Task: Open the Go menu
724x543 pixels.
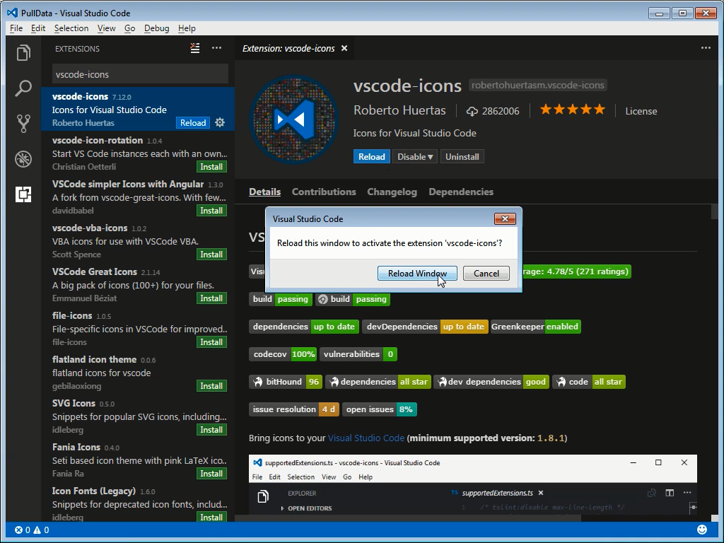Action: pyautogui.click(x=130, y=28)
